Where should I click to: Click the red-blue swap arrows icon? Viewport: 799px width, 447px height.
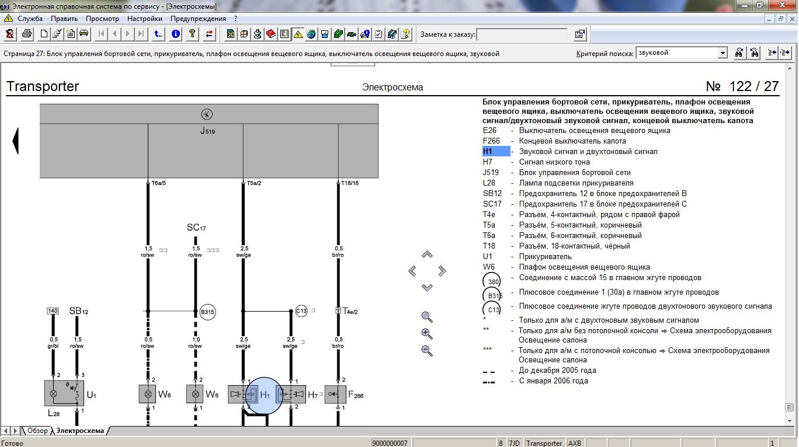pos(209,34)
